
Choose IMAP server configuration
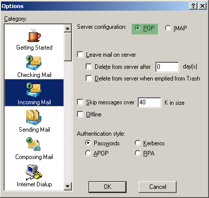pos(168,28)
